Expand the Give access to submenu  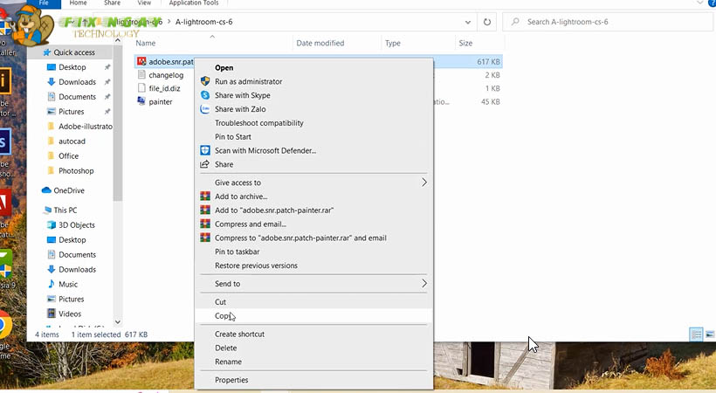pos(313,183)
